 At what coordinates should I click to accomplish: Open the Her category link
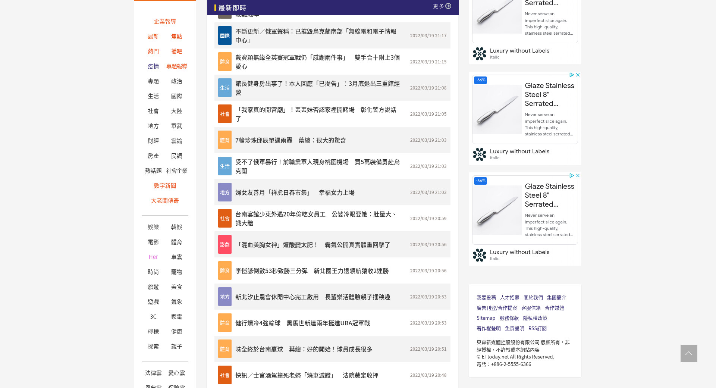pos(153,257)
